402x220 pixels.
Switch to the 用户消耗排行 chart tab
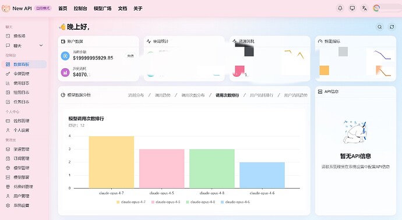coord(262,95)
